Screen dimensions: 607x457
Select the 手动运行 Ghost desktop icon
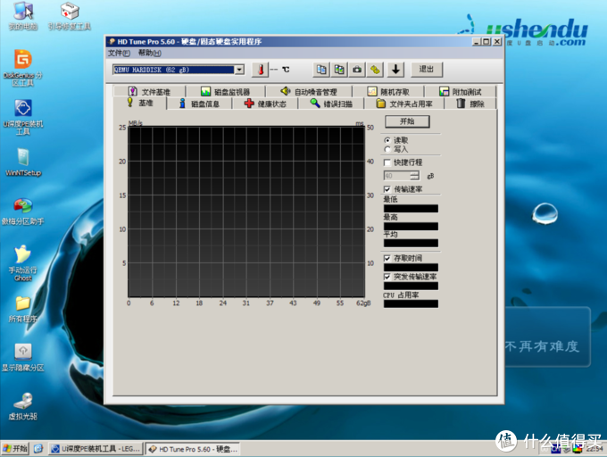22,259
